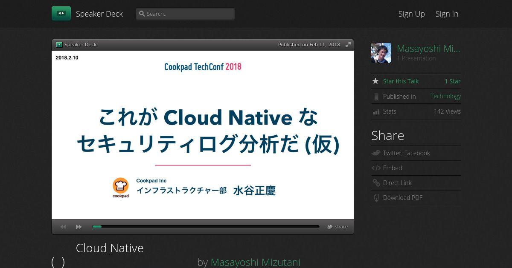Viewport: 512px width, 268px height.
Task: Open the Sign In page
Action: (x=447, y=14)
